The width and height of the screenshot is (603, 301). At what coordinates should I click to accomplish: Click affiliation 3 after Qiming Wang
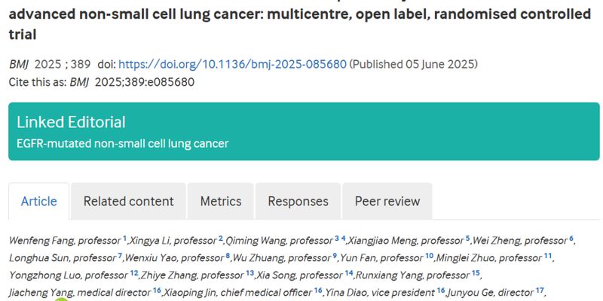[336, 239]
